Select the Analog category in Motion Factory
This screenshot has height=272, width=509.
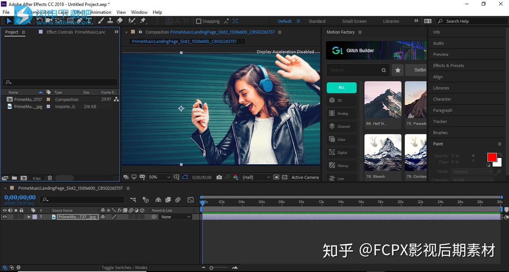[342, 114]
